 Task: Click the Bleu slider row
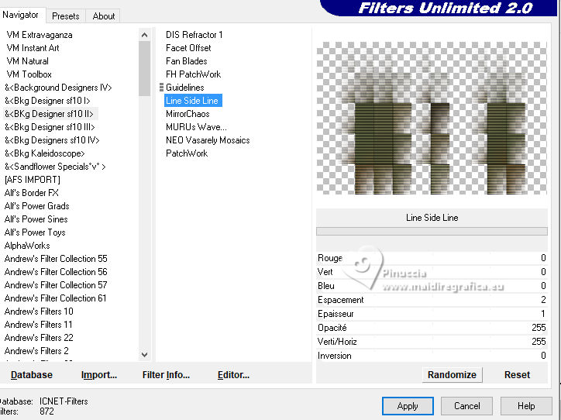pos(432,286)
